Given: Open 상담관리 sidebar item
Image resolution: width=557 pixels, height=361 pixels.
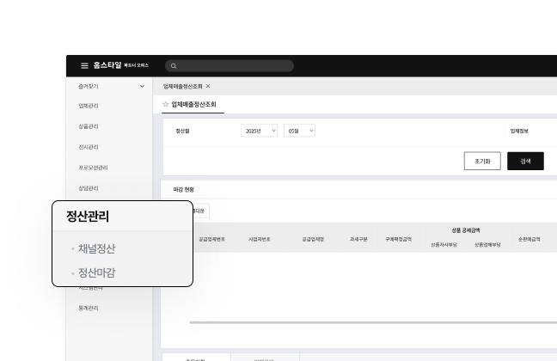Looking at the screenshot, I should (88, 188).
